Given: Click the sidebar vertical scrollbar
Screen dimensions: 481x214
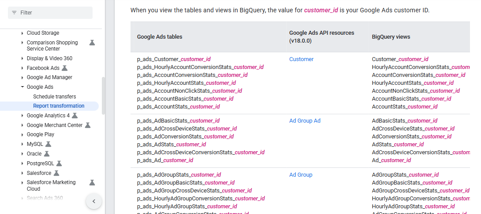Looking at the screenshot, I should tap(103, 96).
